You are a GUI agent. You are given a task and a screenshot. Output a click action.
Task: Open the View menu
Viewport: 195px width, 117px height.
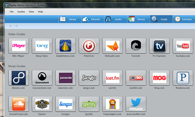pos(31,12)
